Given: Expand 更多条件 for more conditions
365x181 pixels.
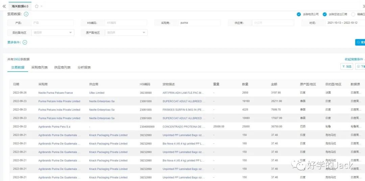Looking at the screenshot, I should tap(25, 42).
